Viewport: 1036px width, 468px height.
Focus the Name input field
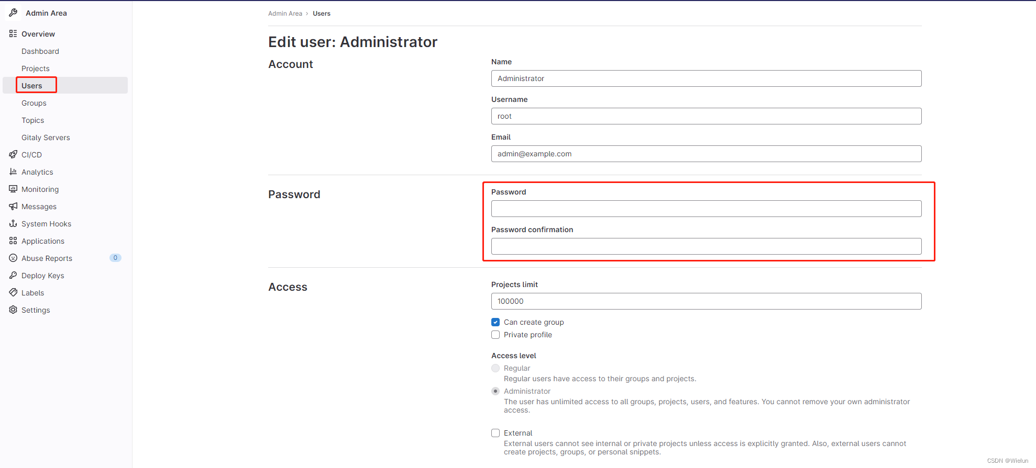coord(706,78)
